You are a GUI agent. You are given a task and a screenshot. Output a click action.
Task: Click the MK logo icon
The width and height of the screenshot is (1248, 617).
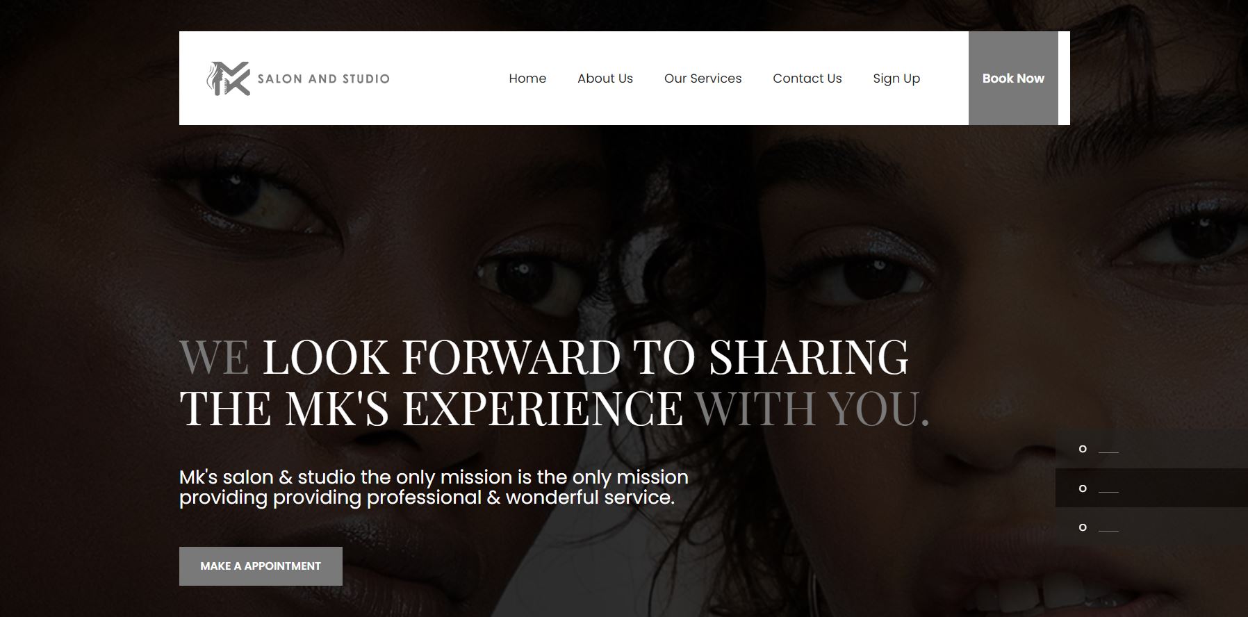click(x=228, y=79)
